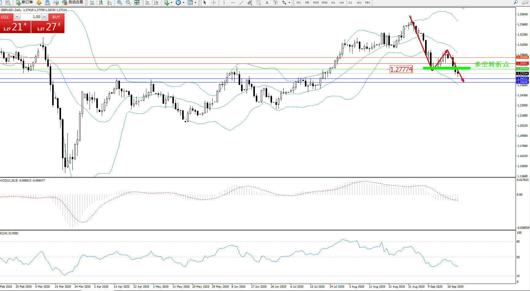Select the vertical line drawing tool

pos(224,3)
